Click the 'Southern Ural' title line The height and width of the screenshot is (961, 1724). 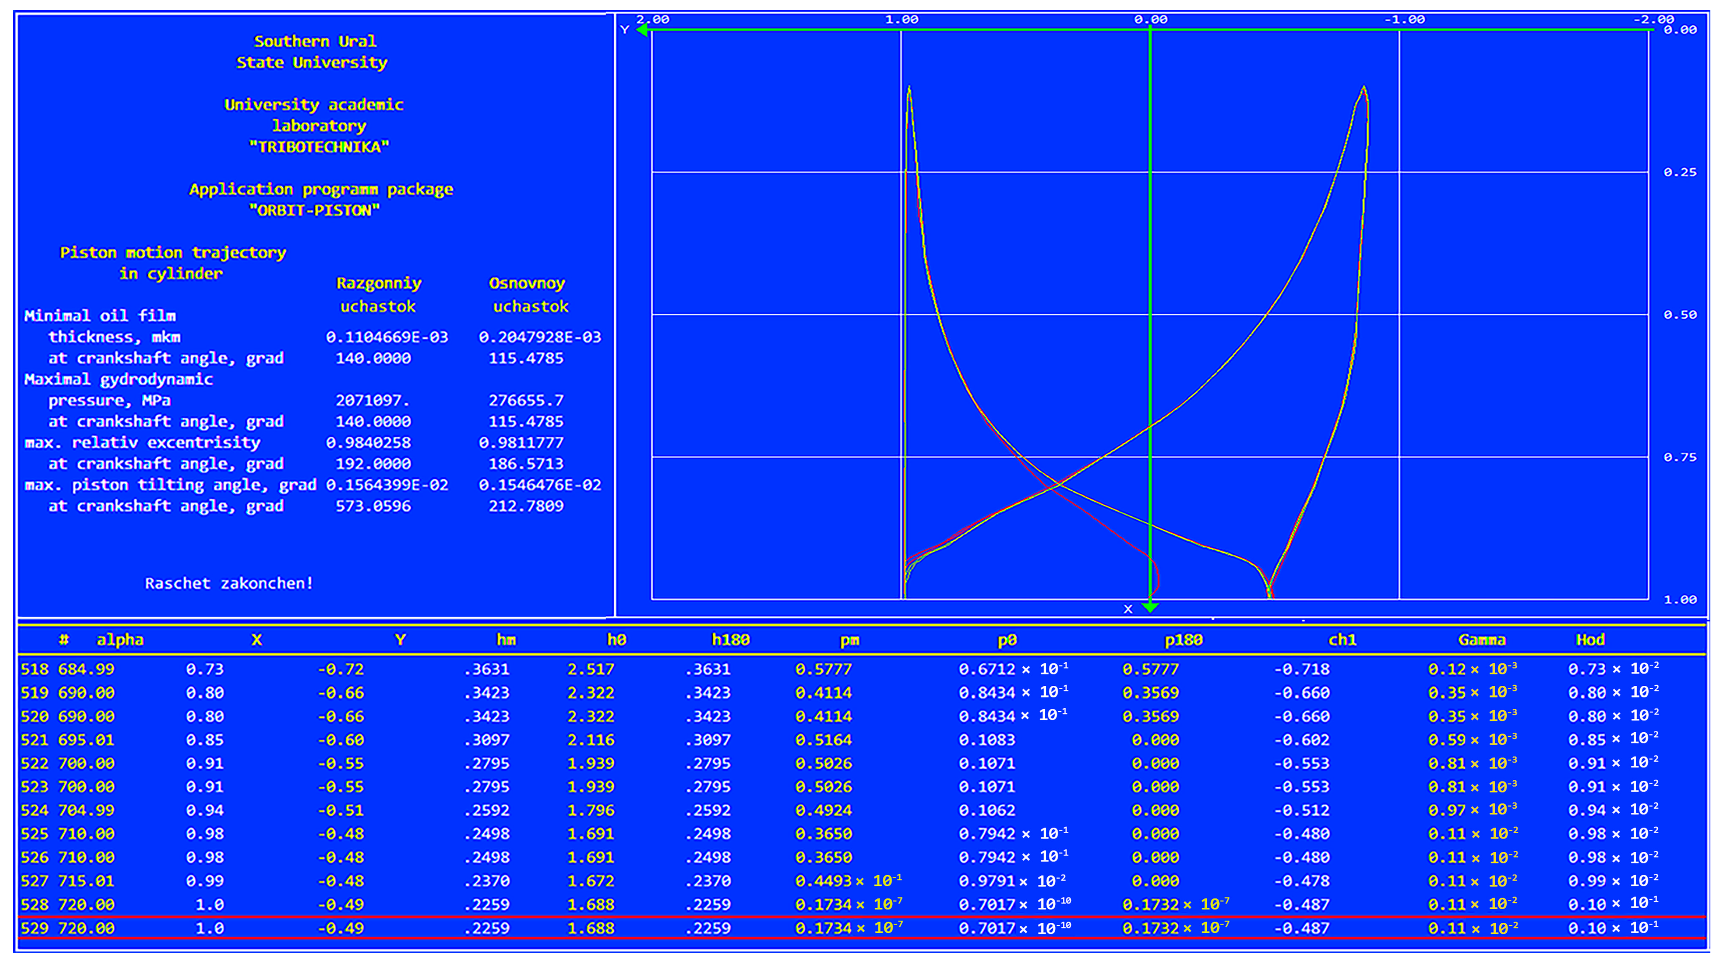pos(314,41)
